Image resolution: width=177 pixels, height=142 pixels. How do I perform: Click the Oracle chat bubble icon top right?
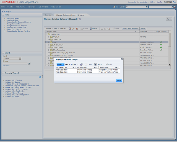pyautogui.click(x=175, y=2)
